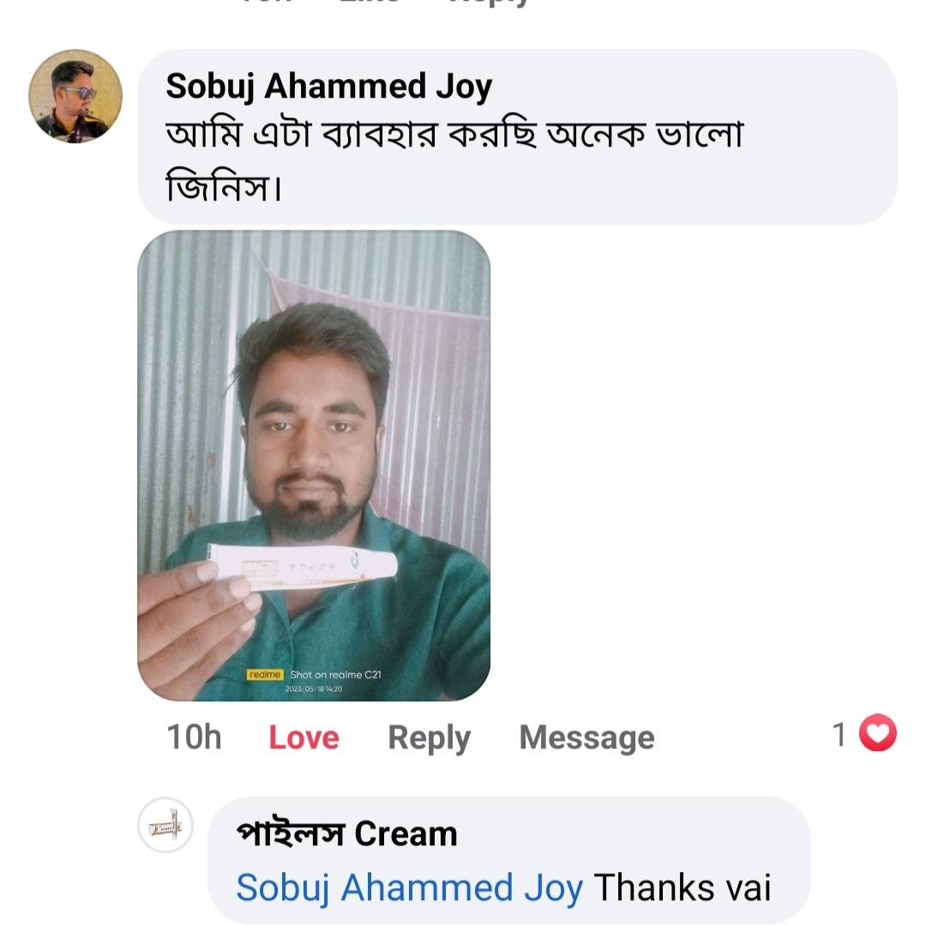Open the পাইলস Cream page avatar

165,825
